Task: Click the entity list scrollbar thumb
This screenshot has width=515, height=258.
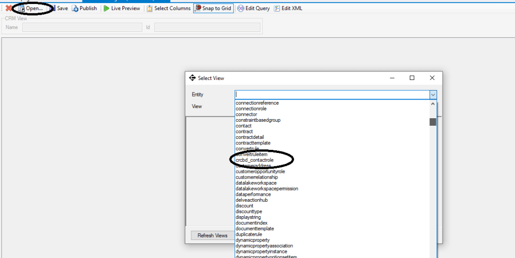Action: [x=432, y=122]
